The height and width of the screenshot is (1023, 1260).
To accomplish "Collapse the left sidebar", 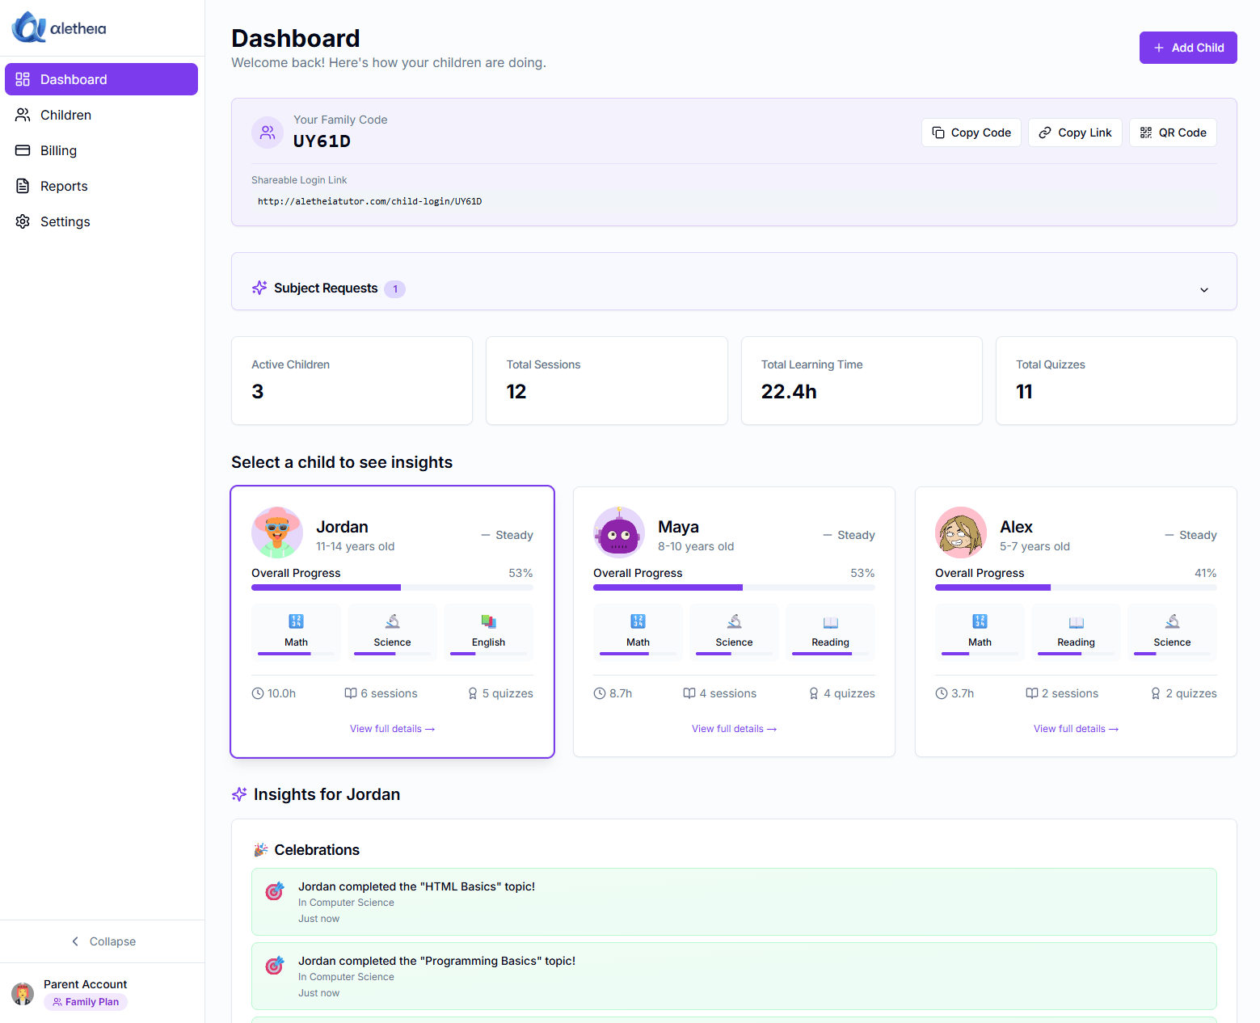I will pos(103,941).
